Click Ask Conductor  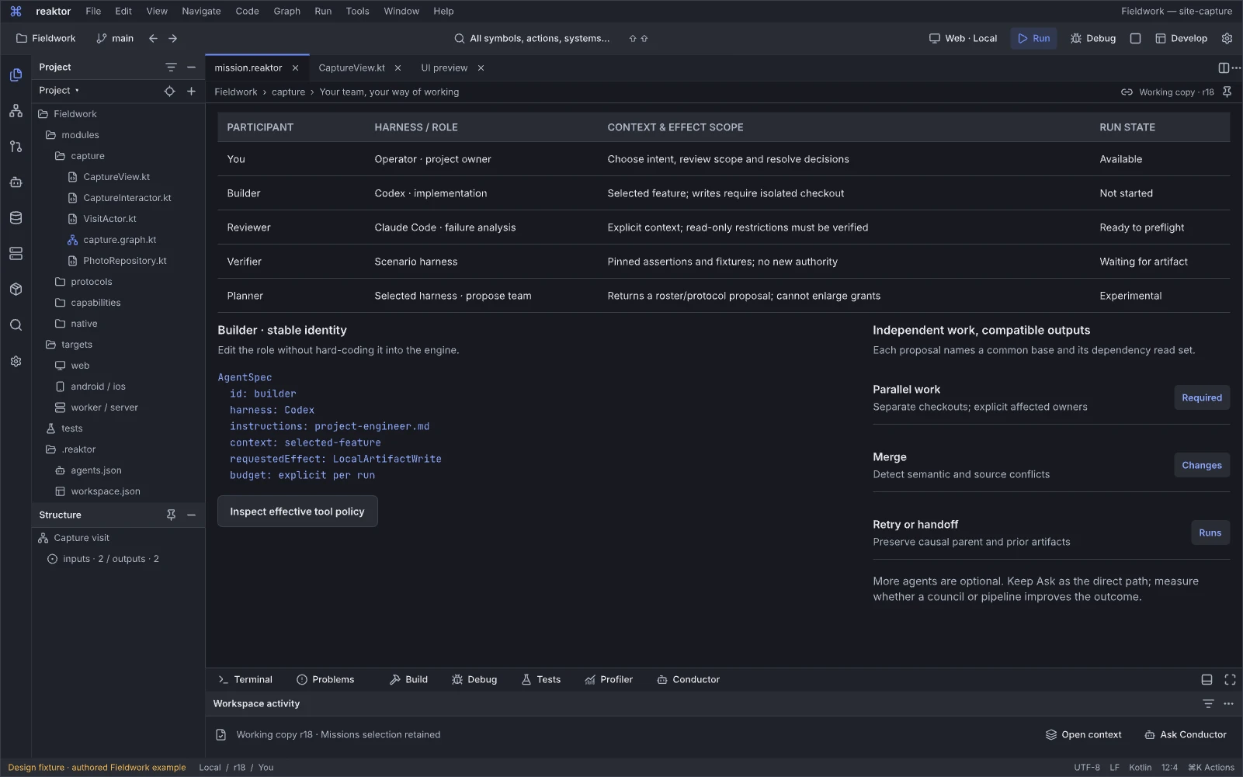(x=1186, y=735)
